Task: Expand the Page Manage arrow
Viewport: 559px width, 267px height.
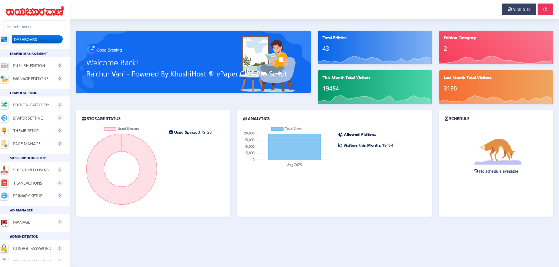Action: 60,144
